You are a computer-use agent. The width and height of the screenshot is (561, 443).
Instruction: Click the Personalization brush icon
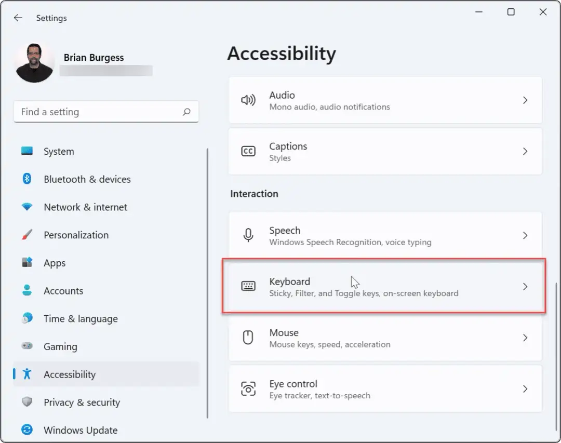click(x=28, y=235)
